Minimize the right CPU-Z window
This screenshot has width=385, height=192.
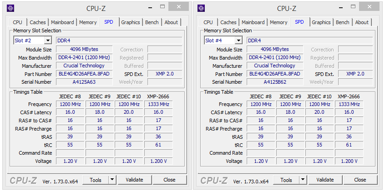point(341,7)
